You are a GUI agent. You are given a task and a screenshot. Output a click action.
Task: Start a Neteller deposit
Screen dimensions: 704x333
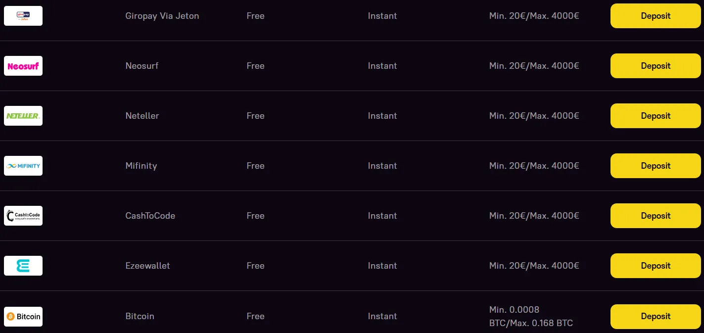coord(656,116)
